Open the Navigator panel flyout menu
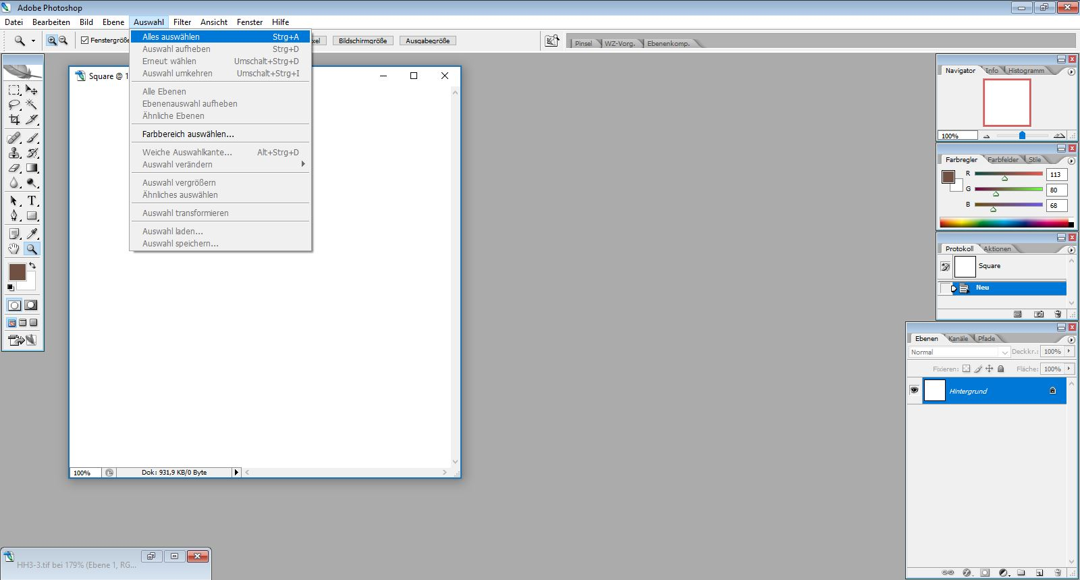The height and width of the screenshot is (580, 1080). (x=1071, y=72)
